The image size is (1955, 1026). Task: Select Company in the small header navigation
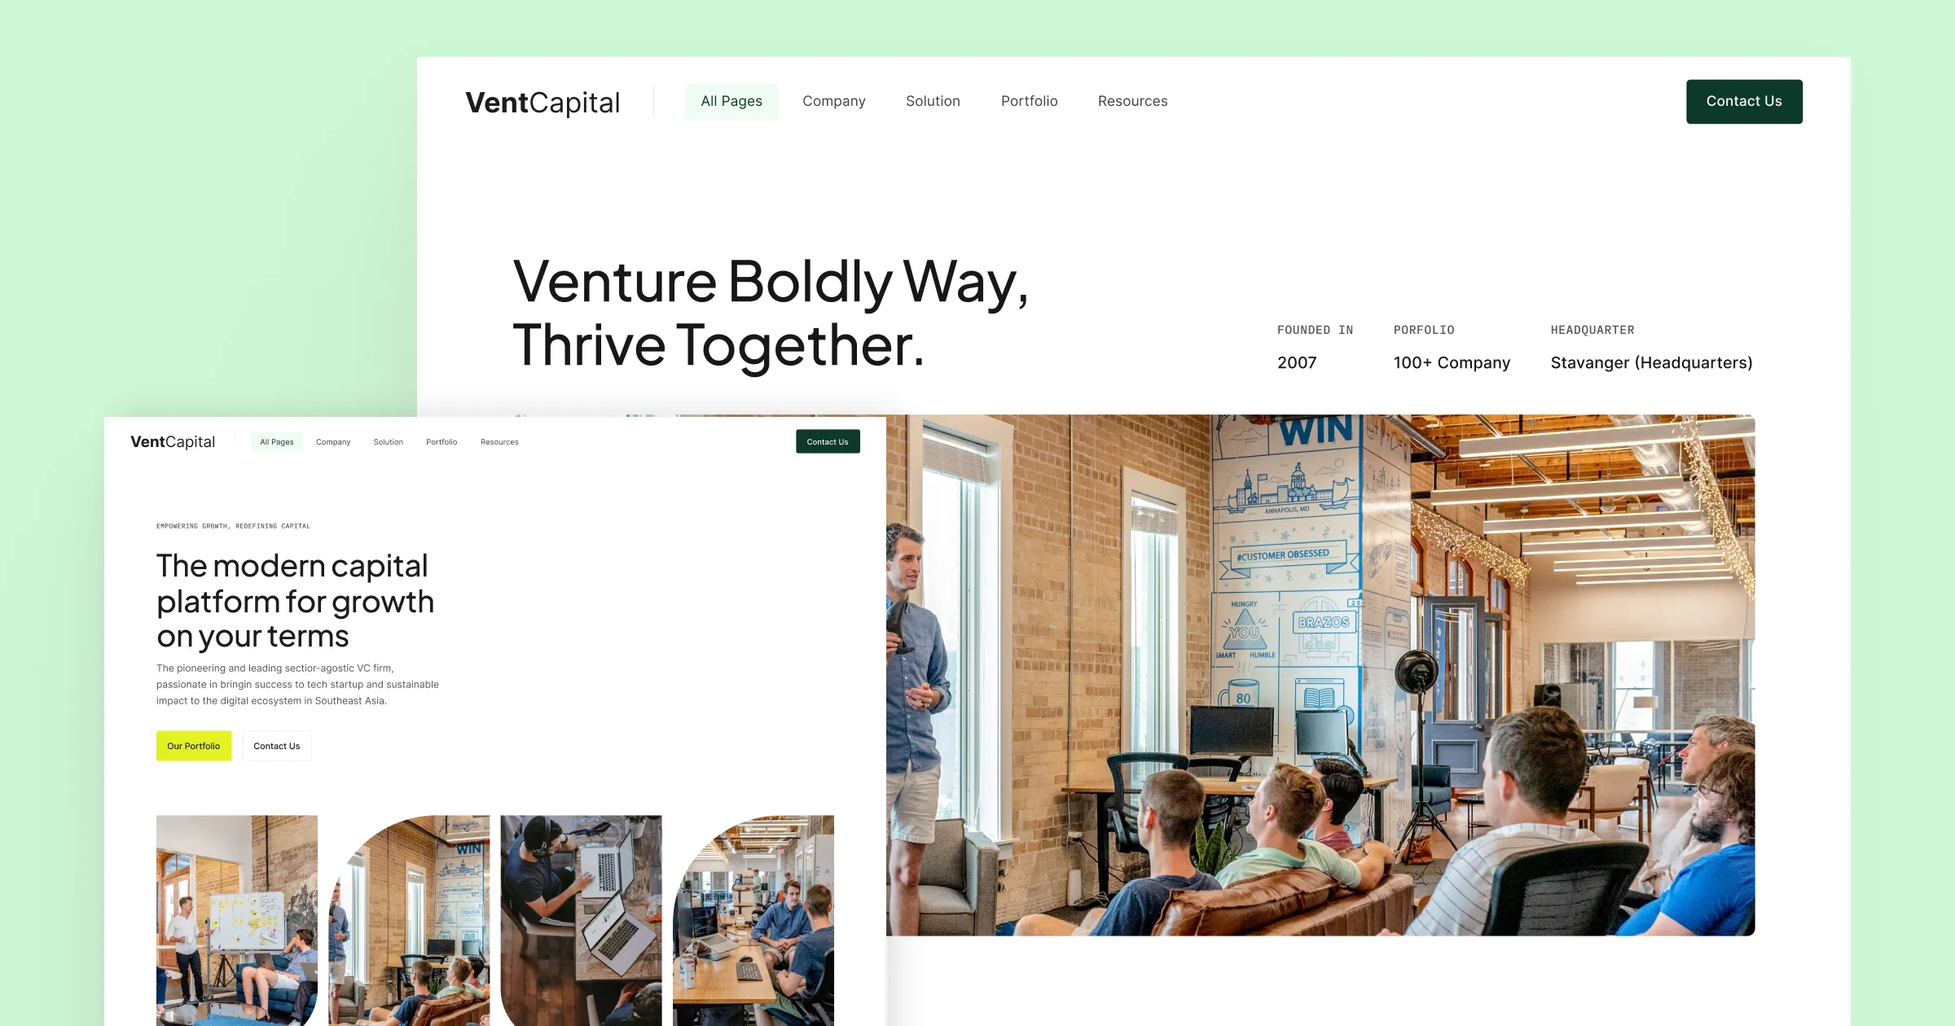click(333, 442)
